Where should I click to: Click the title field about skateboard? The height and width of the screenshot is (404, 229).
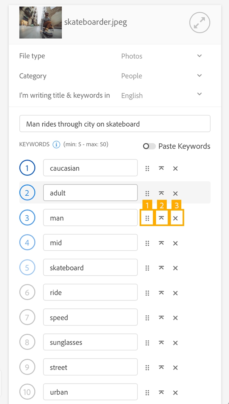tap(115, 124)
